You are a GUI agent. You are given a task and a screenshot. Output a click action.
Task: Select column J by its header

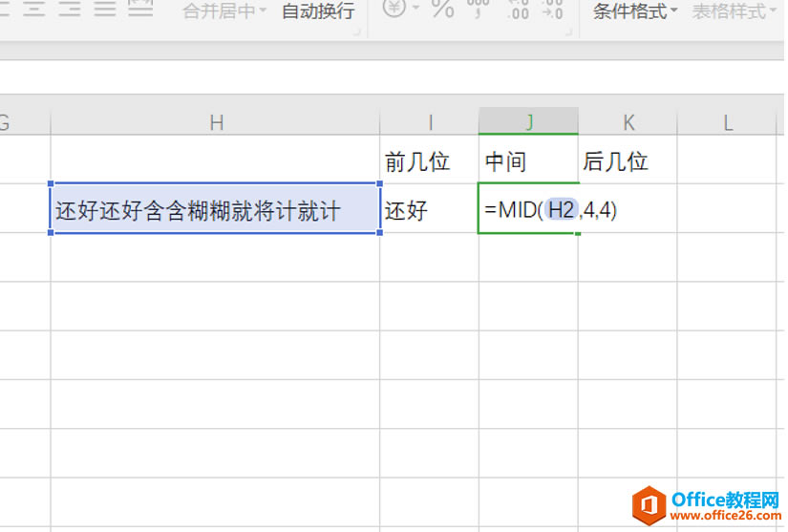pyautogui.click(x=529, y=121)
